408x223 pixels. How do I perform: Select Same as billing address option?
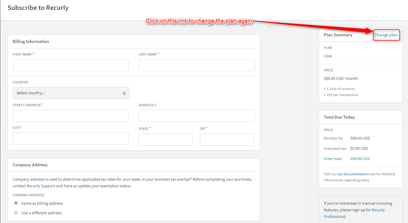tap(16, 203)
